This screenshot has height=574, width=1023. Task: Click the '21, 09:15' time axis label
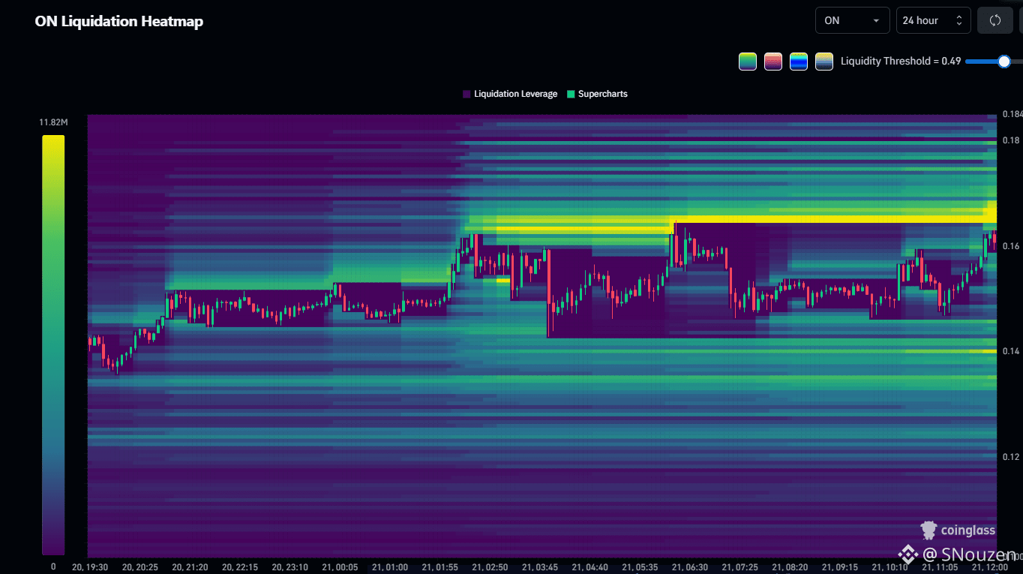point(840,567)
